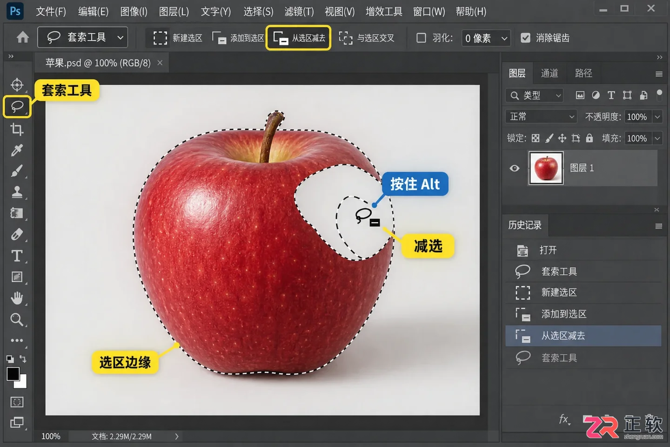This screenshot has width=670, height=447.
Task: Click the Home icon in the options bar
Action: (22, 37)
